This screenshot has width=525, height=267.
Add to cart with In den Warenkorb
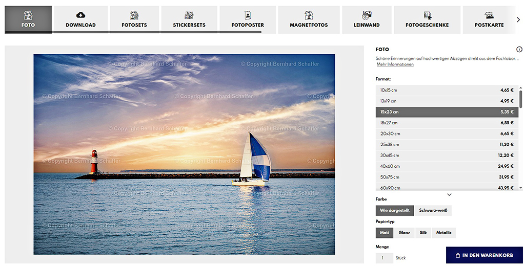(x=484, y=255)
